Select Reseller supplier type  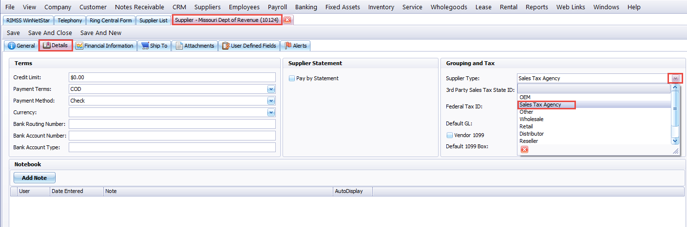[x=594, y=141]
